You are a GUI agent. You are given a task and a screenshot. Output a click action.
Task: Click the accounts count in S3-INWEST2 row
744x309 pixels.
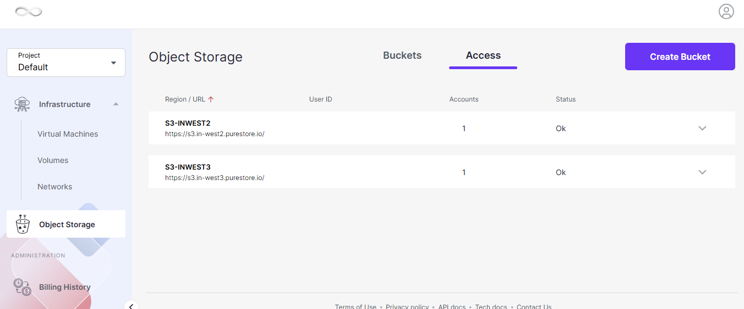click(464, 128)
